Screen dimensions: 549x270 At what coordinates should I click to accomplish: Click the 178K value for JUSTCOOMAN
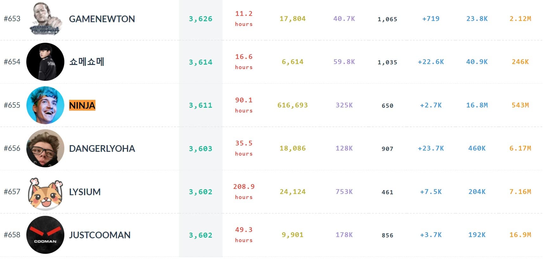point(344,235)
